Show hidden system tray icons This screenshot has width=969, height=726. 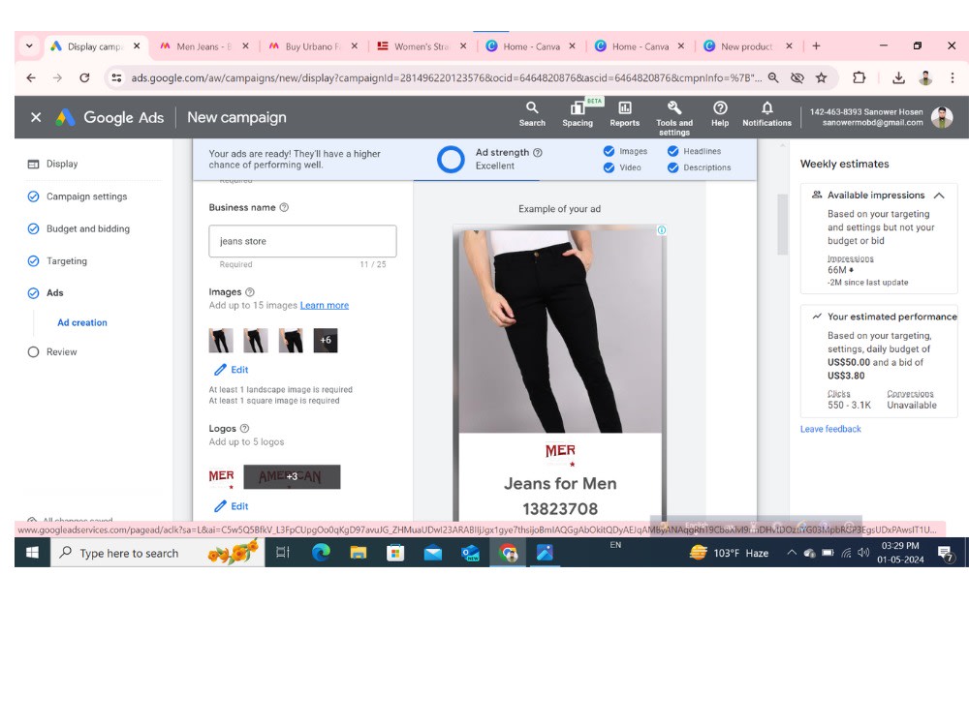[792, 553]
